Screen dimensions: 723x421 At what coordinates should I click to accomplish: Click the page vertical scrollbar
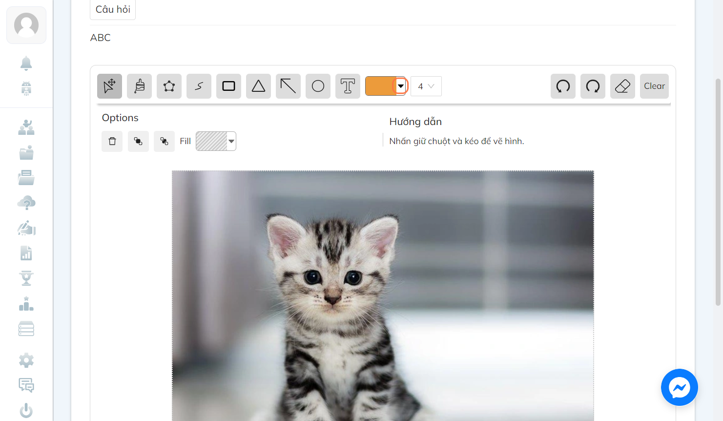(718, 192)
